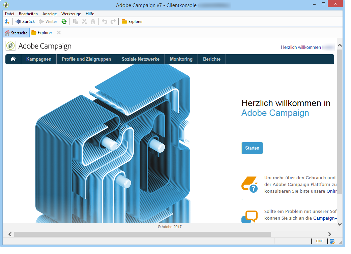Click the horizontal scrollbar right arrow
The height and width of the screenshot is (254, 351).
point(329,234)
